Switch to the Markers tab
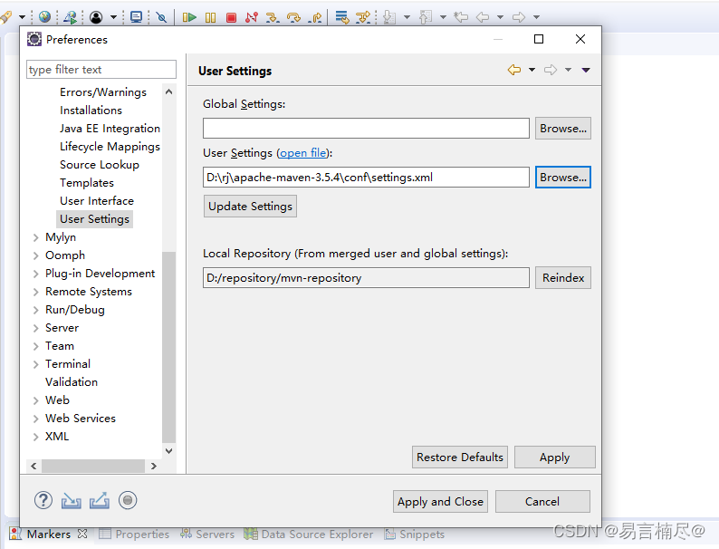The image size is (719, 549). 49,535
